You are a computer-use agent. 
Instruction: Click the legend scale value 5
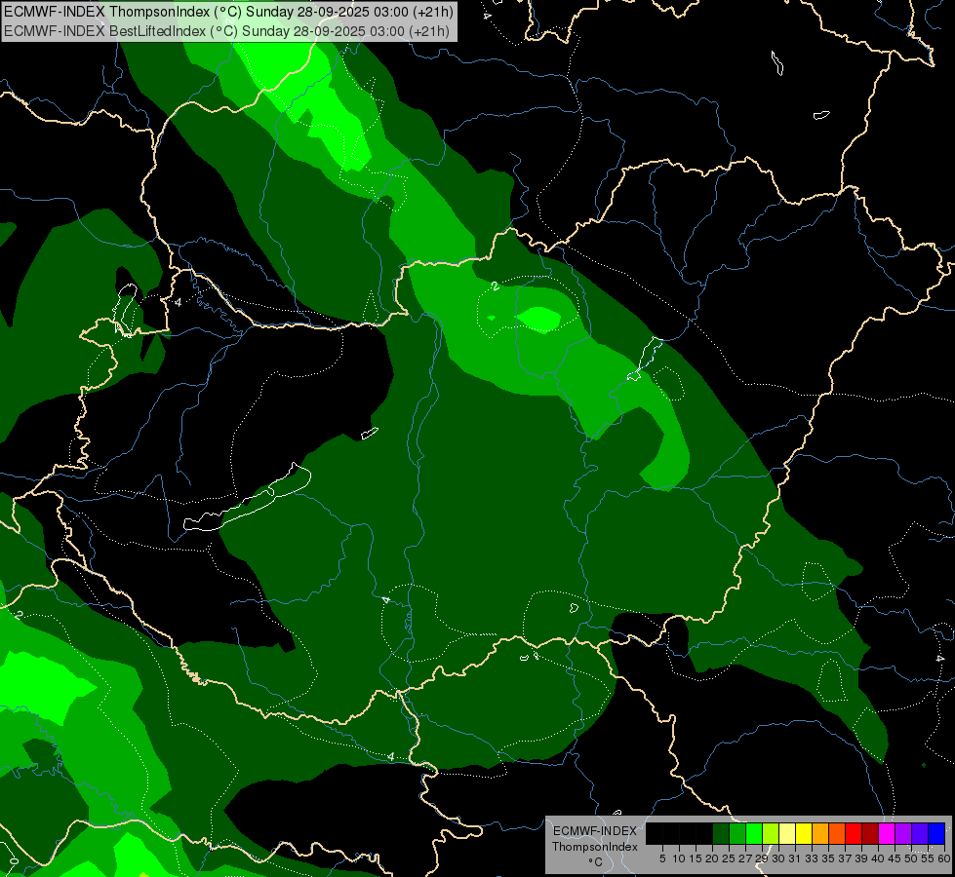click(x=662, y=858)
